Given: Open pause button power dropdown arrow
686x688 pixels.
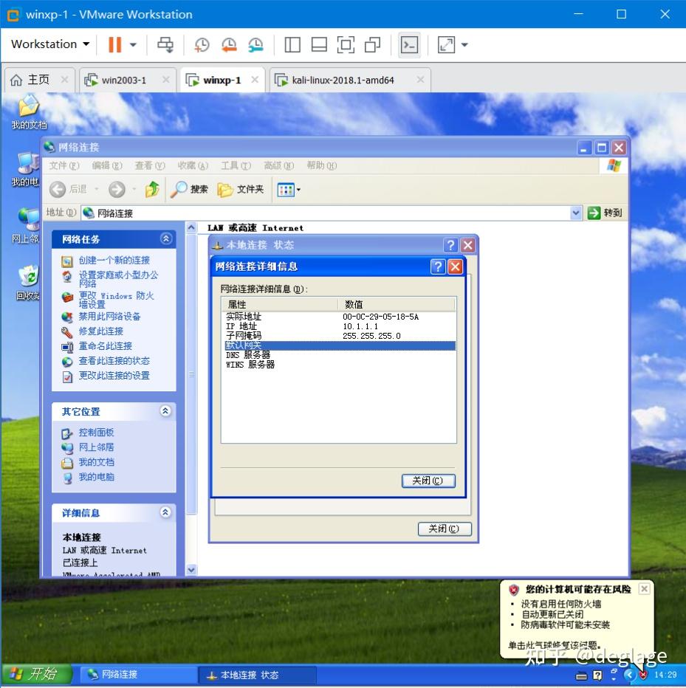Looking at the screenshot, I should pos(133,44).
